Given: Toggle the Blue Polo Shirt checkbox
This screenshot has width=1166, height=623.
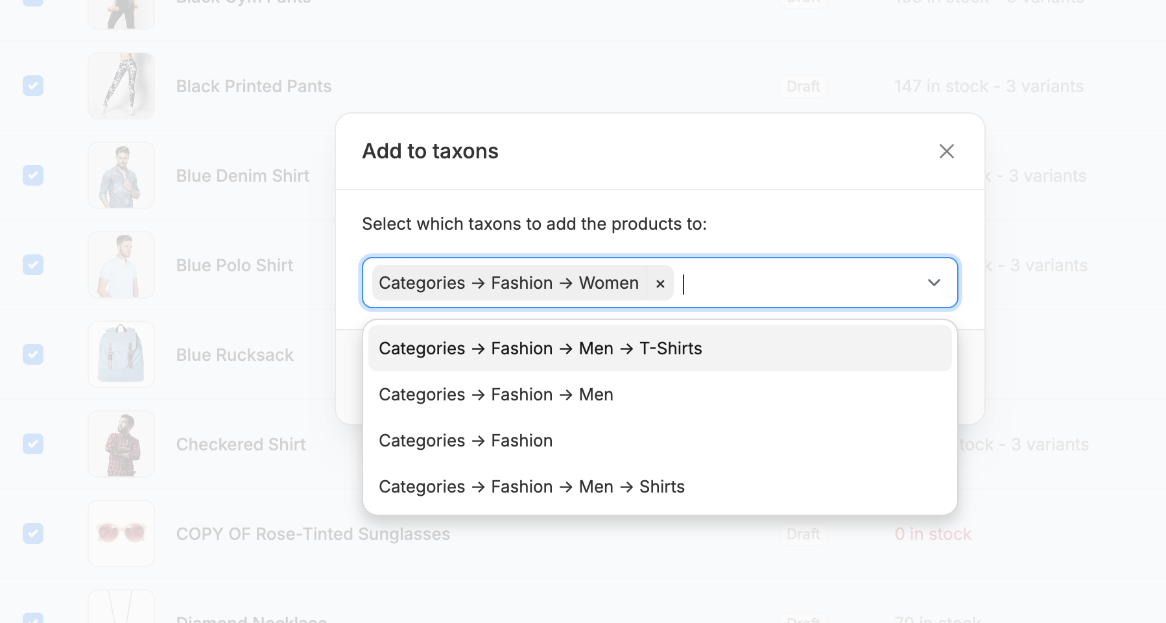Looking at the screenshot, I should (x=33, y=265).
